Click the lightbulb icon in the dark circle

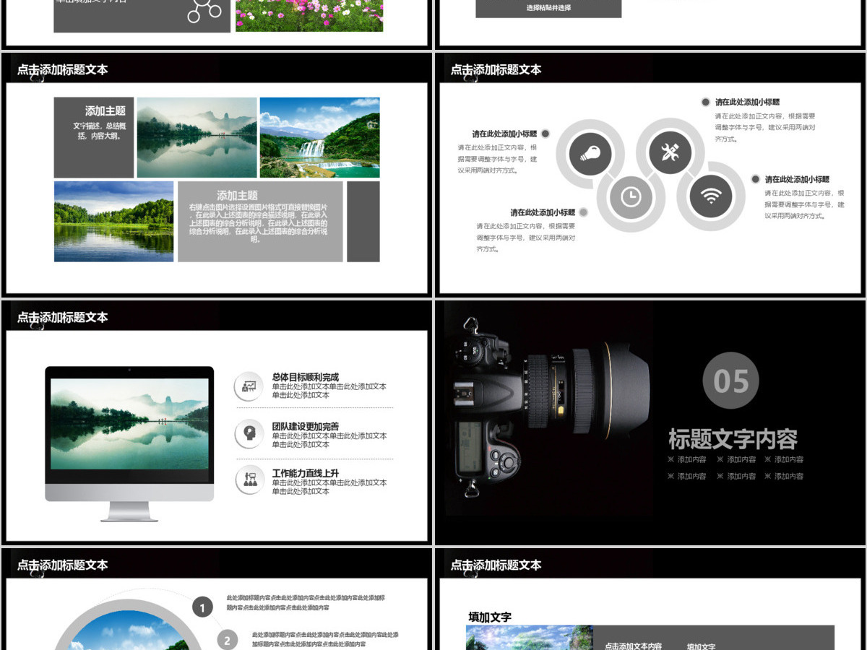590,152
